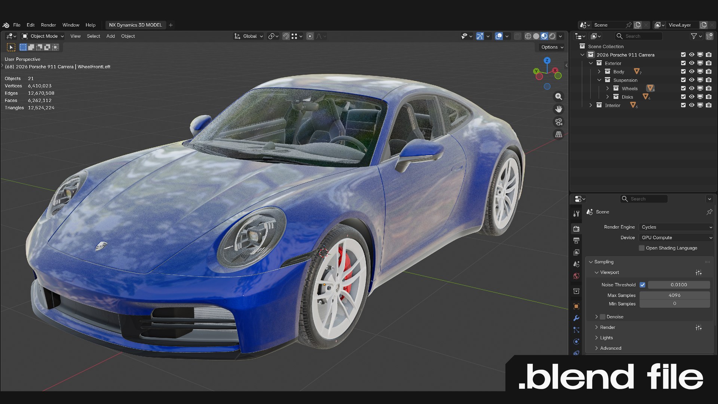Open the Window menu

71,25
